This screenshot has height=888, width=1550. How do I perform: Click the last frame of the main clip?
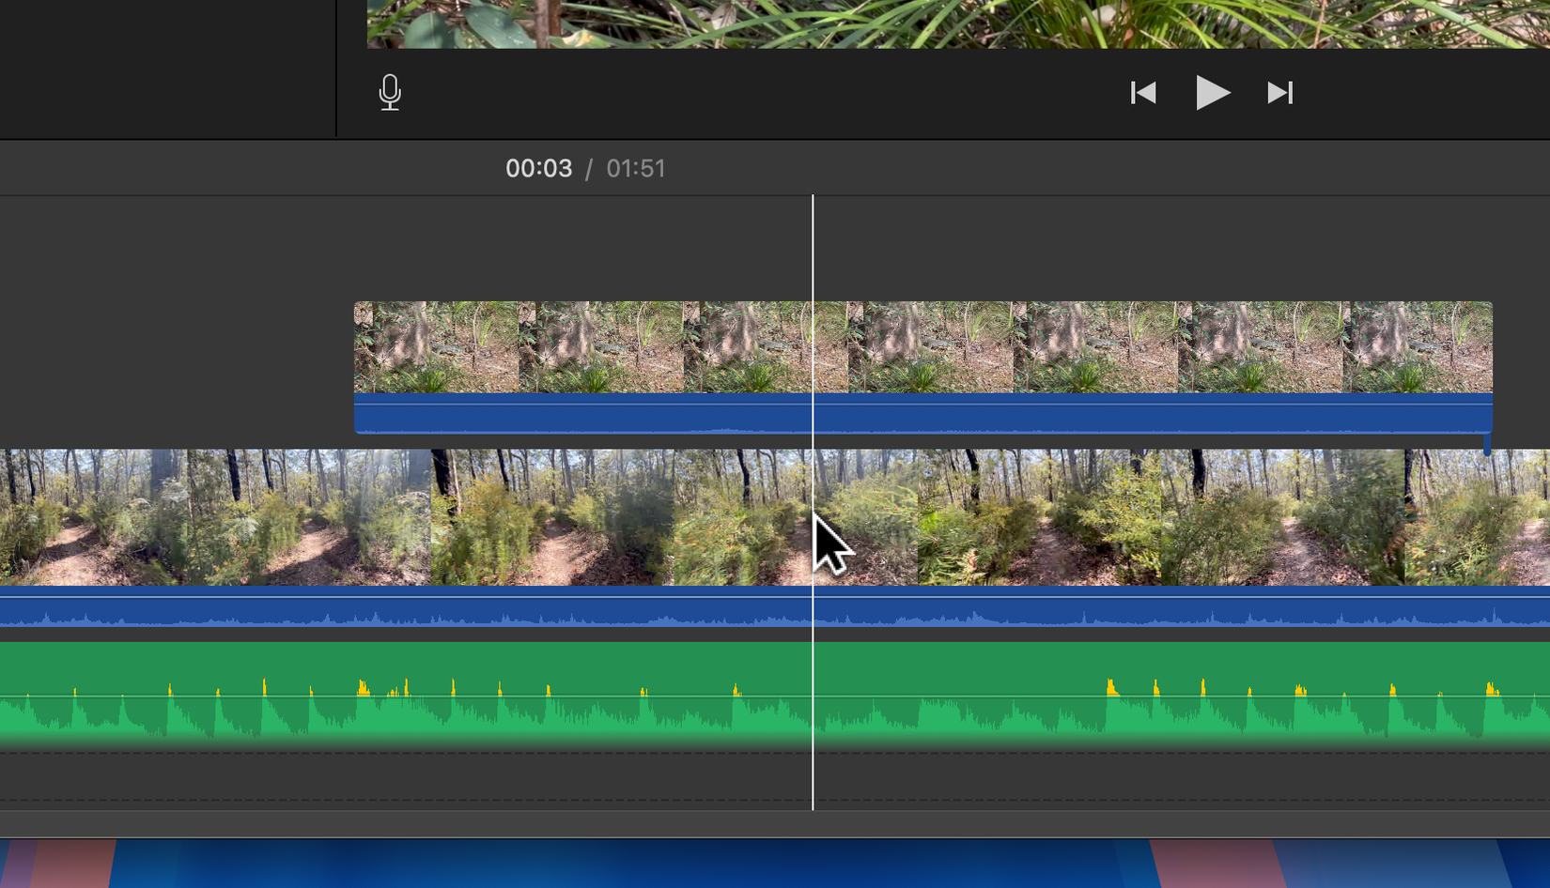tap(1465, 516)
